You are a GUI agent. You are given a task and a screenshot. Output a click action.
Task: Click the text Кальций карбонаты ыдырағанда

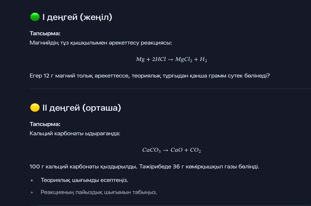tap(75, 133)
